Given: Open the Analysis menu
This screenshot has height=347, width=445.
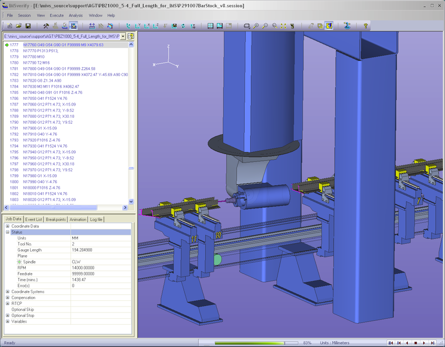Looking at the screenshot, I should (x=76, y=15).
